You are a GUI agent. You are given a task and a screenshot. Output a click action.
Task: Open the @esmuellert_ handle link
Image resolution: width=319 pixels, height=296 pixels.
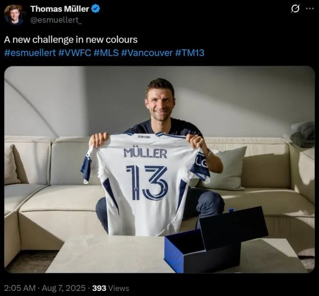[56, 20]
